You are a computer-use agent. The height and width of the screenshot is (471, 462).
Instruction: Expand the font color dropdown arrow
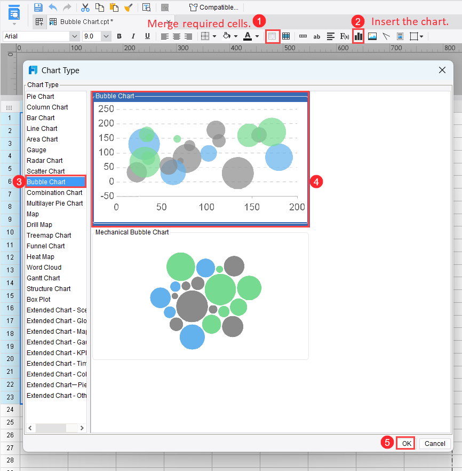(257, 36)
